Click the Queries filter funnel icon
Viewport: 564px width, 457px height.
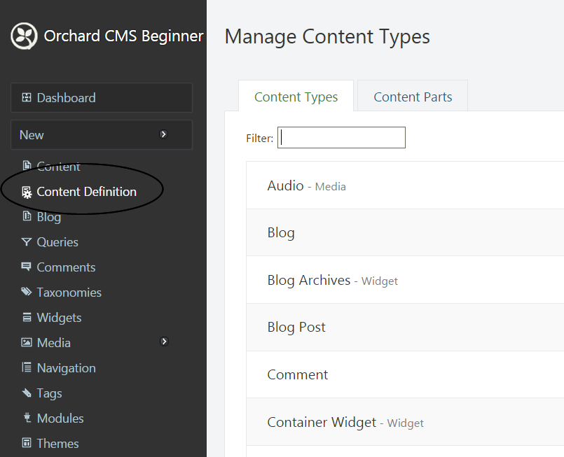26,241
